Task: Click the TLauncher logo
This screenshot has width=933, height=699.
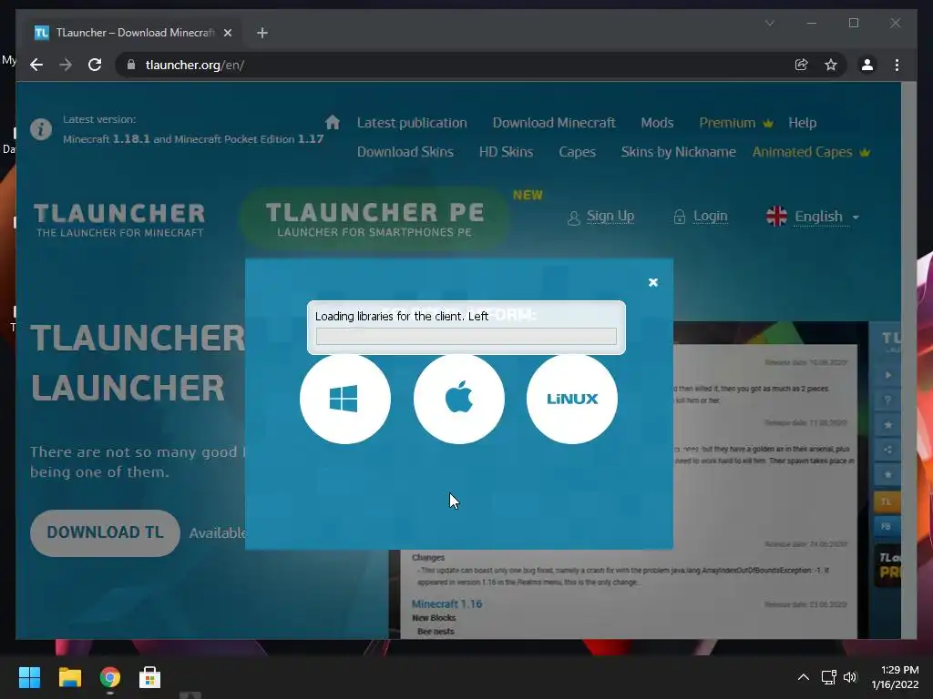Action: pyautogui.click(x=119, y=220)
